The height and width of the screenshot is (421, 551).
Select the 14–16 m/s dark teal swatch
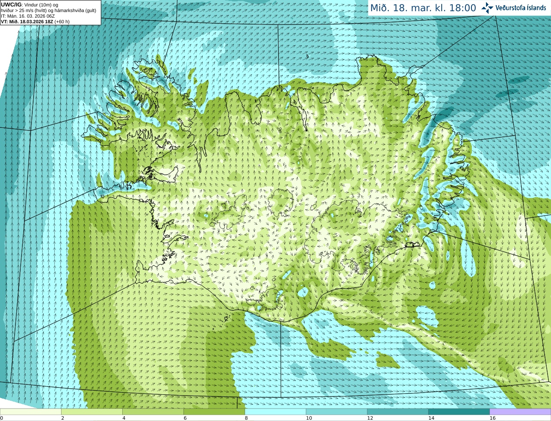(x=459, y=412)
